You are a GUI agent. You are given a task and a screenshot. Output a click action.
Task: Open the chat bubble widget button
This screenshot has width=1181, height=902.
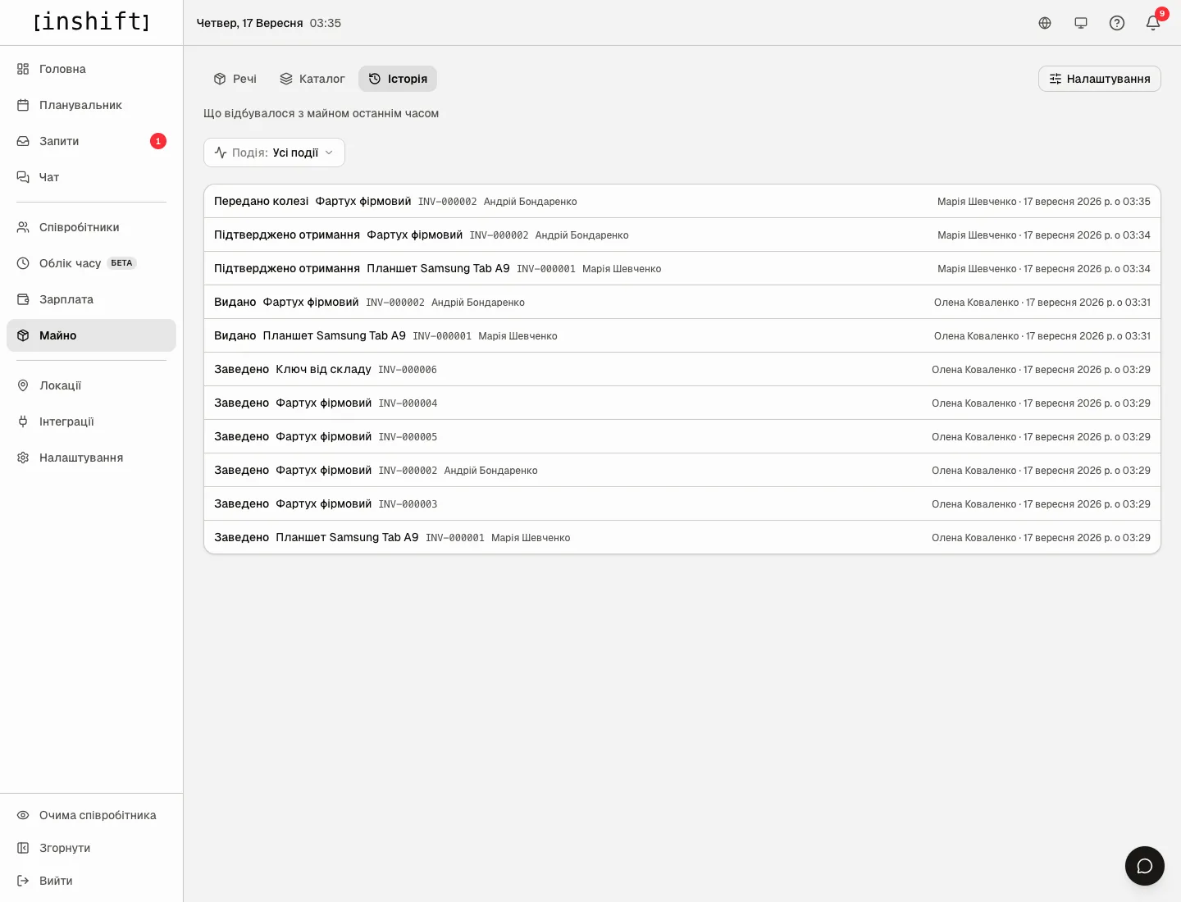[x=1145, y=866]
